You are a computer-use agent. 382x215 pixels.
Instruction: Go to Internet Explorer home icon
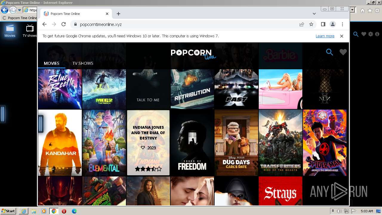[x=362, y=10]
